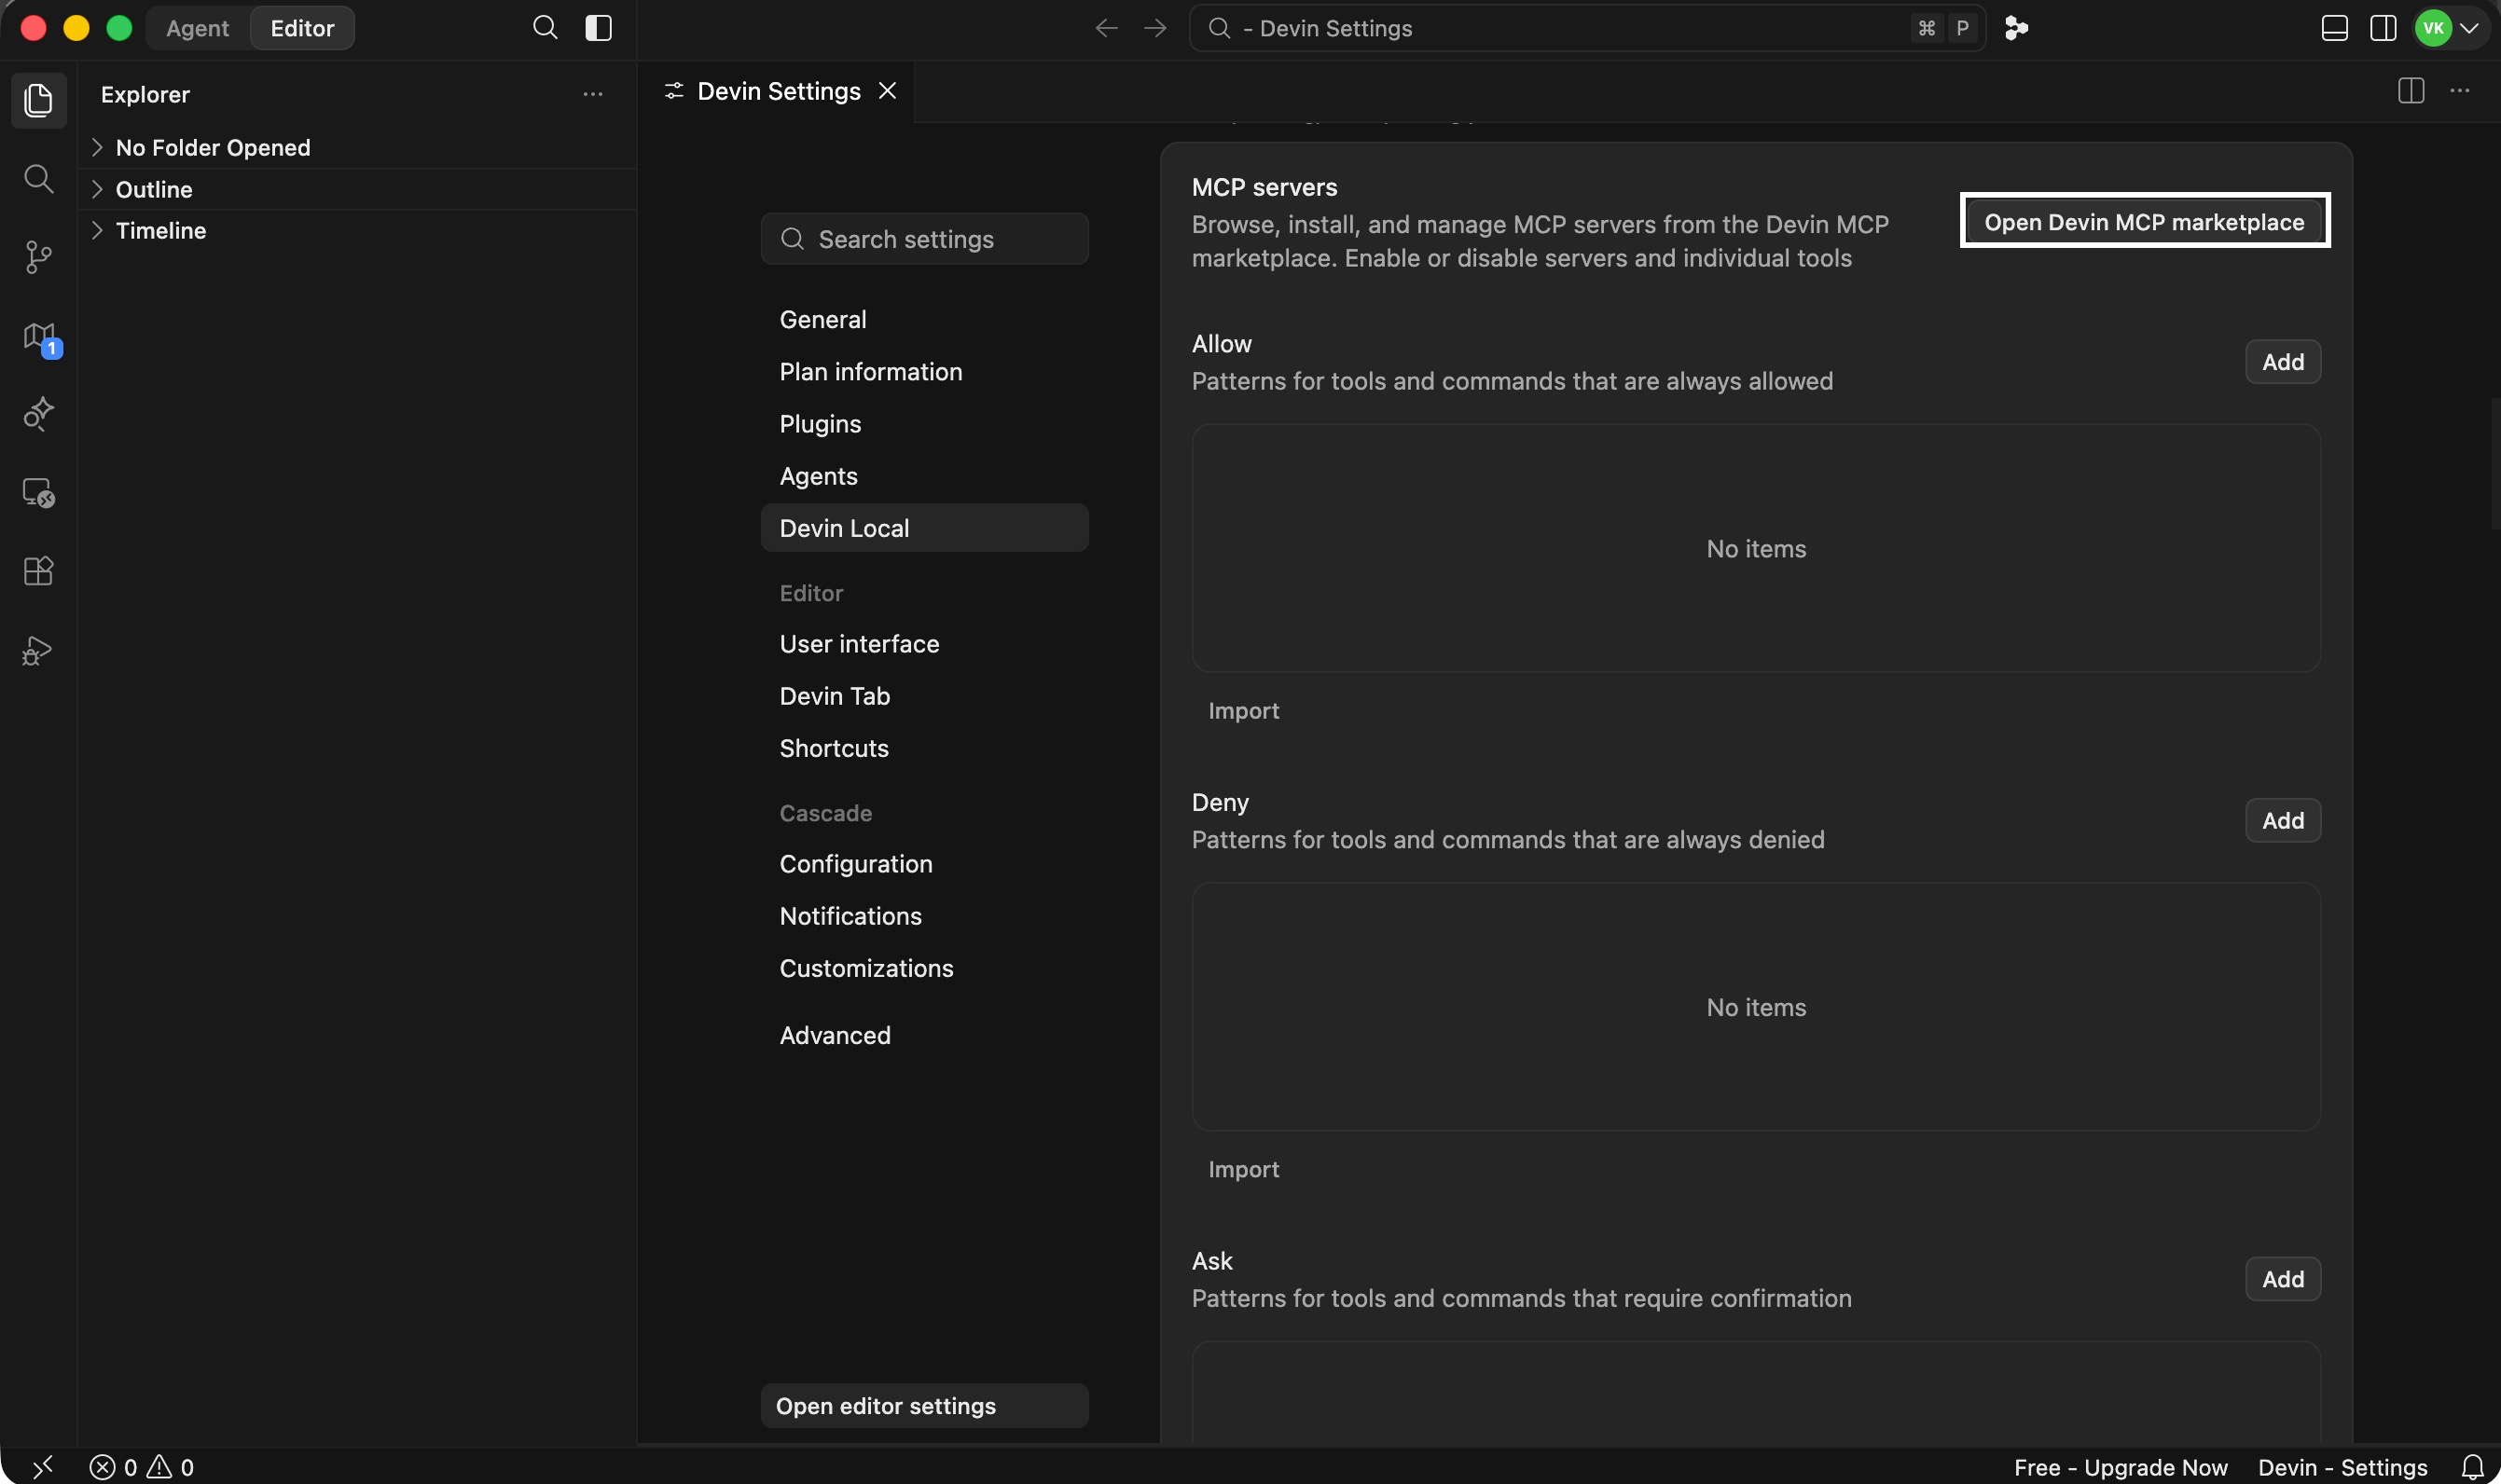Click Free - Upgrade Now in status bar

(x=2121, y=1467)
